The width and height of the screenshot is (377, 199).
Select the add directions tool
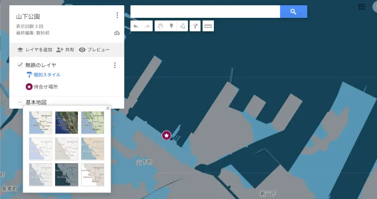click(x=195, y=26)
